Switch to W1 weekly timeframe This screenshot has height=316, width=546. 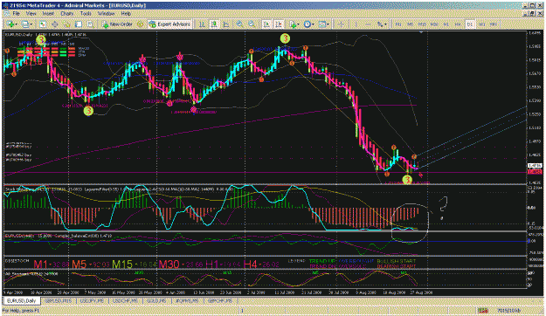(482, 24)
